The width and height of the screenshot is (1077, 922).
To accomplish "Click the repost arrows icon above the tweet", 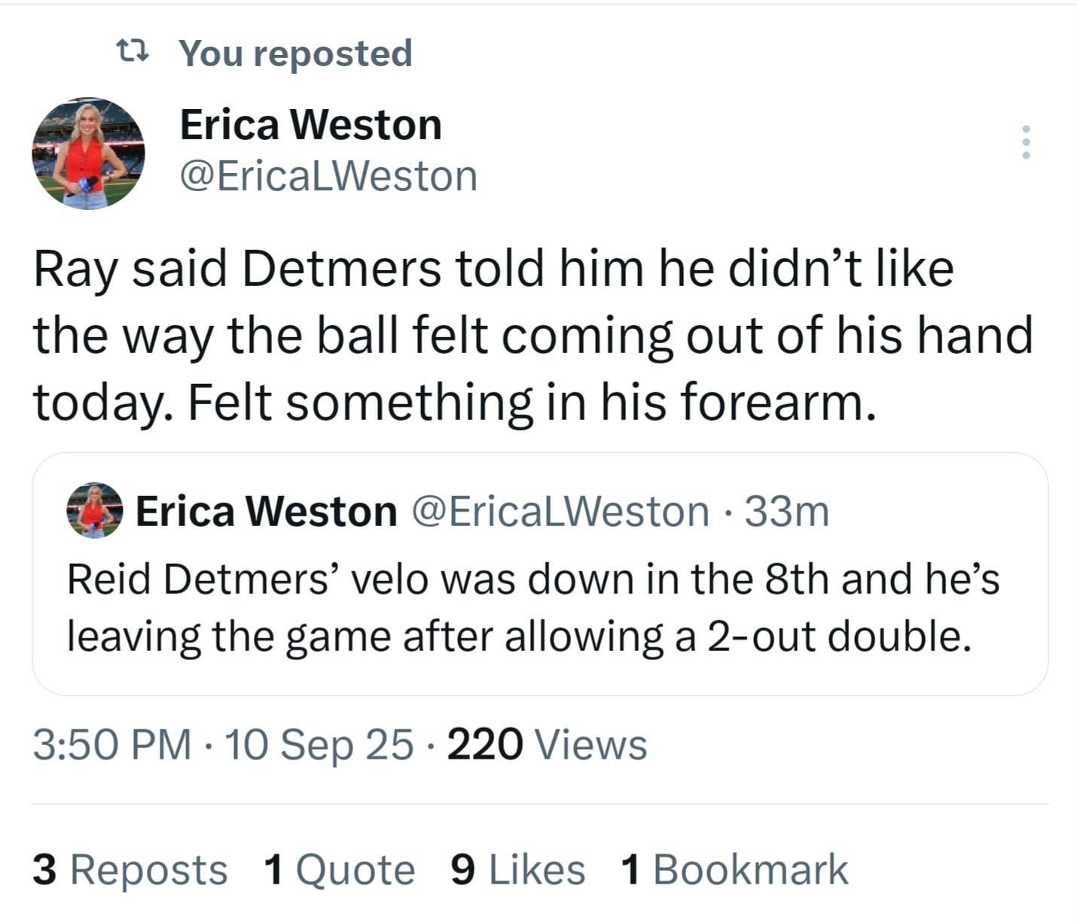I will [133, 52].
